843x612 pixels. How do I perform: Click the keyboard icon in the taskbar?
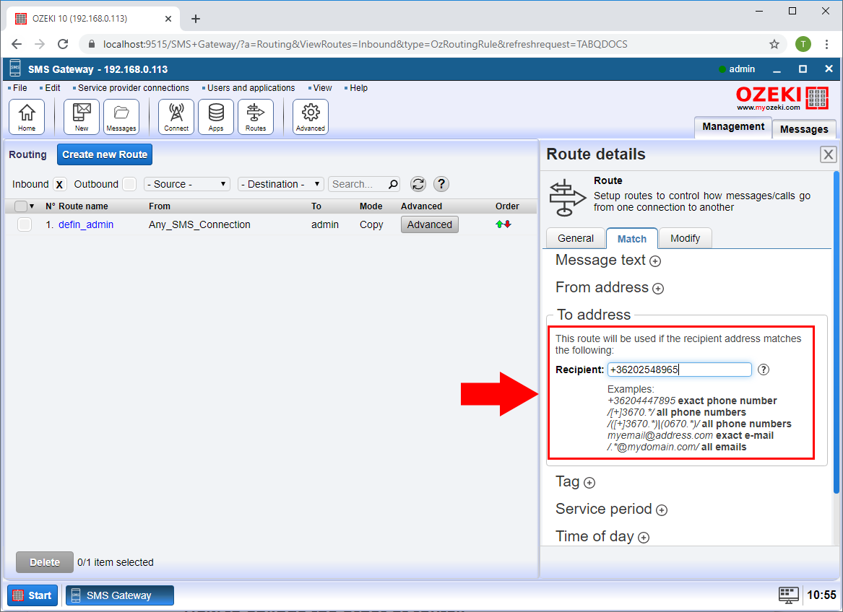(x=789, y=595)
